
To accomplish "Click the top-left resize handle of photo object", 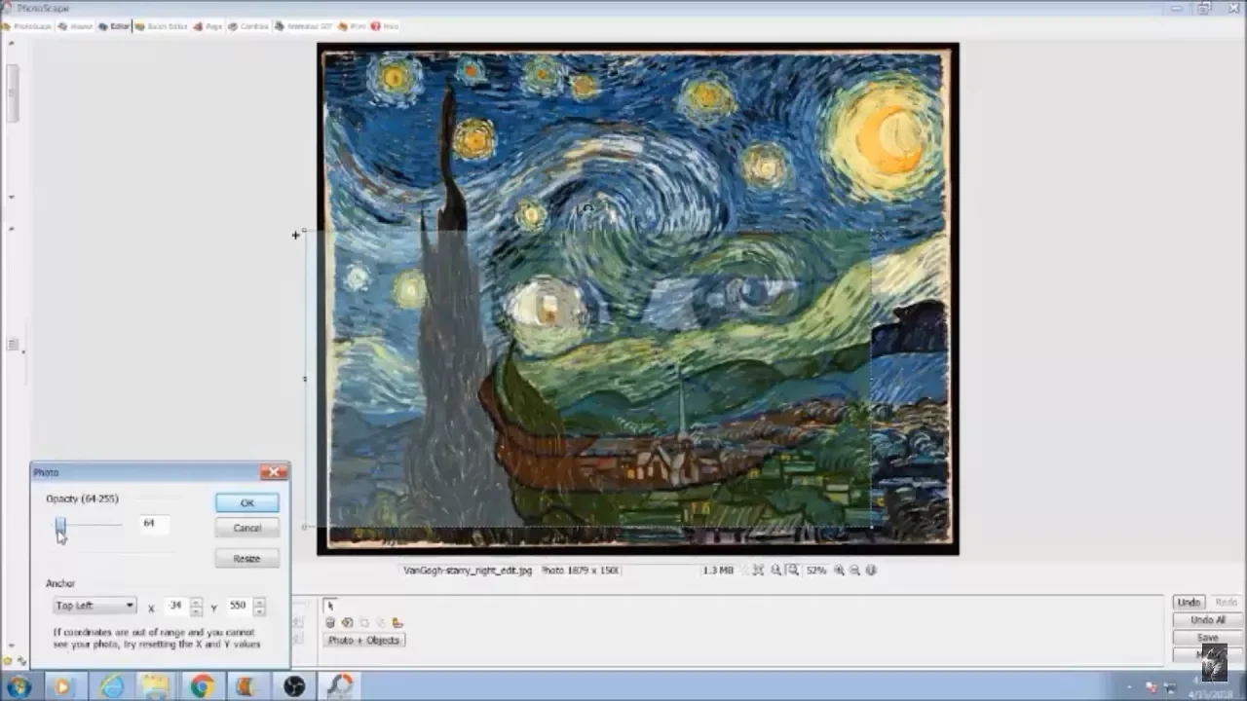I will pyautogui.click(x=305, y=232).
